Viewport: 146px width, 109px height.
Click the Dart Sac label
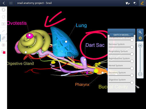95,45
